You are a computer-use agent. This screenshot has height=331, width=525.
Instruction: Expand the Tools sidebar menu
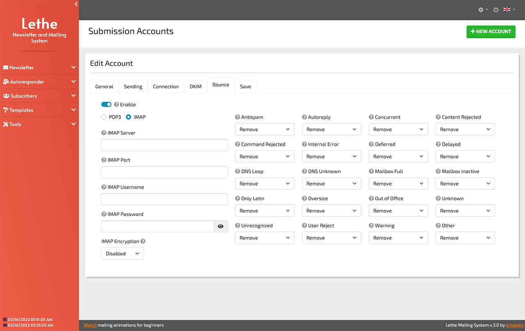click(x=39, y=124)
